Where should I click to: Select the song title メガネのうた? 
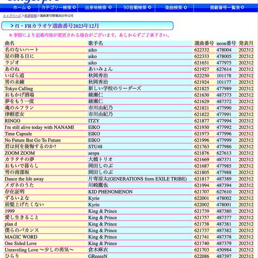[19, 185]
